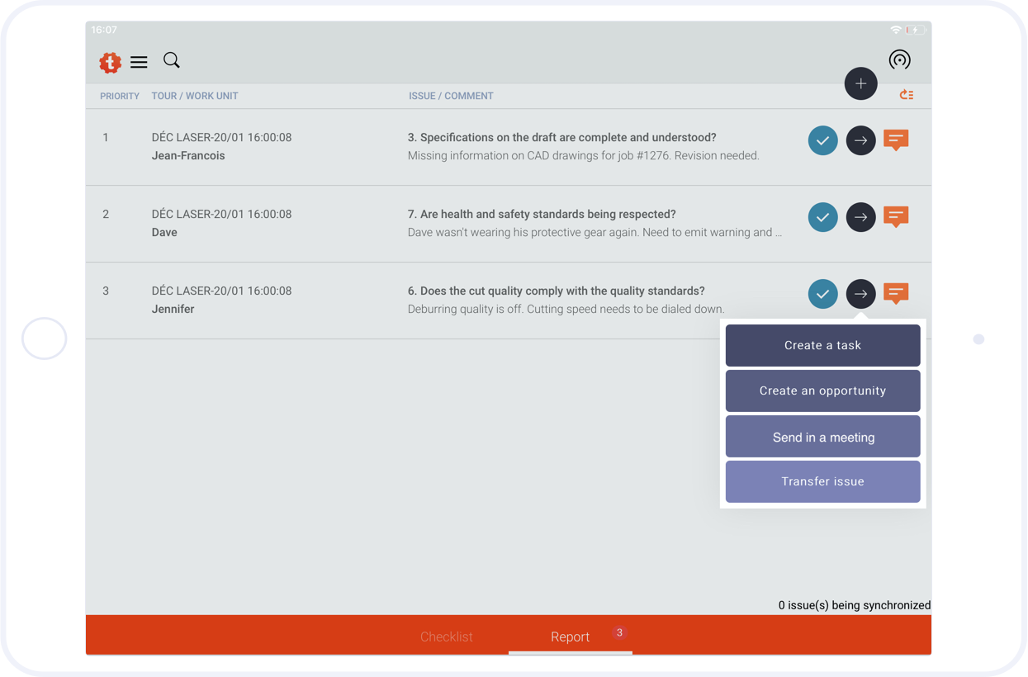Check the Wi-Fi status icon
The width and height of the screenshot is (1028, 677).
point(895,30)
